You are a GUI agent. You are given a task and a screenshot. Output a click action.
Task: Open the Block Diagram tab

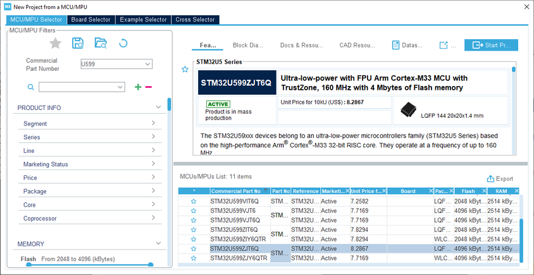pyautogui.click(x=248, y=46)
